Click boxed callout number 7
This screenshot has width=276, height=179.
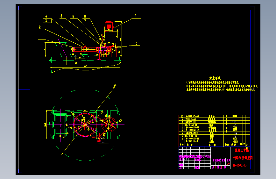click(x=85, y=21)
